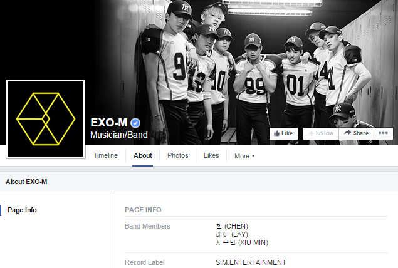The height and width of the screenshot is (268, 398).
Task: Select Page Info in the sidebar
Action: 22,210
